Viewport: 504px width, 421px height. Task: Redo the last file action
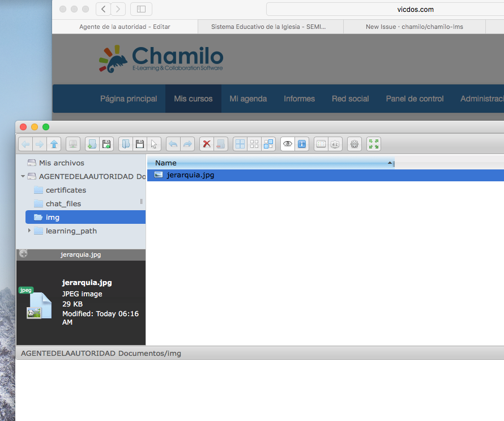point(187,143)
